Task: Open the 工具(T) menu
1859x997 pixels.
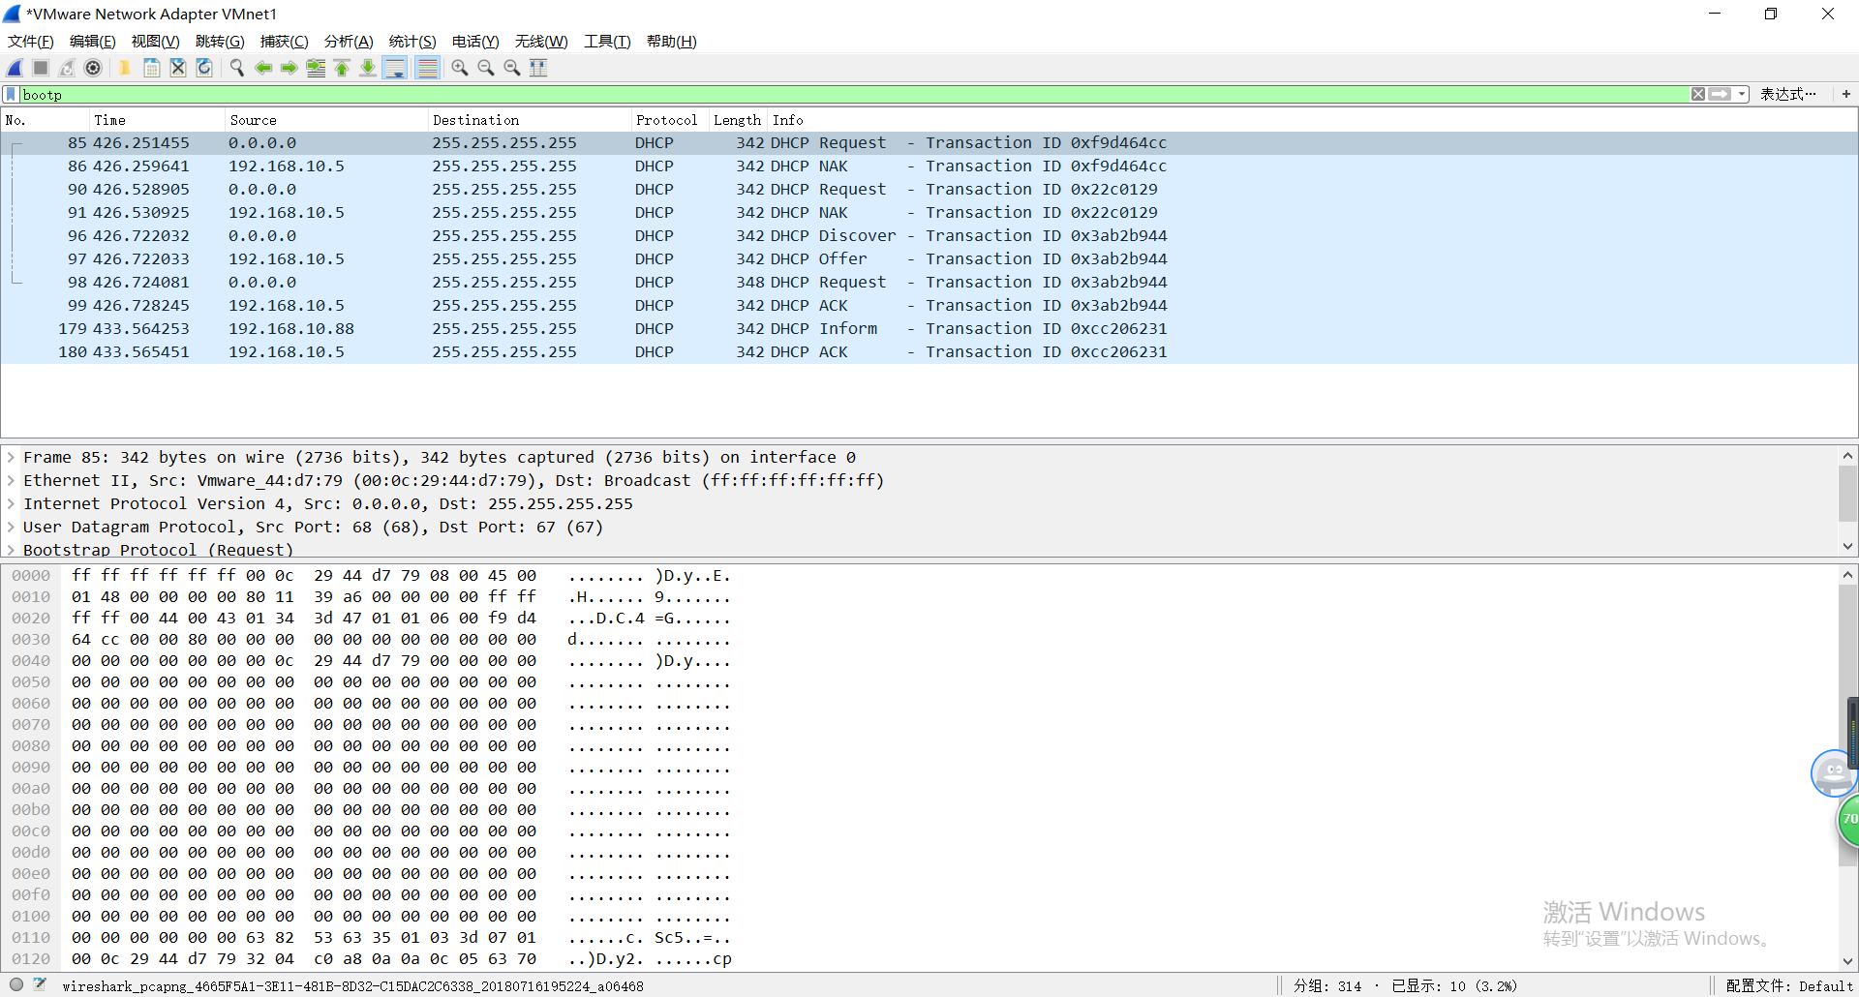Action: point(607,42)
